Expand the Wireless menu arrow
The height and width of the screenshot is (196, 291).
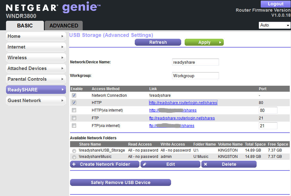pos(62,58)
